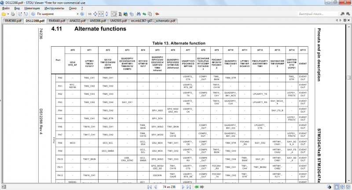
Task: Click the fit height icon
Action: tap(106, 14)
